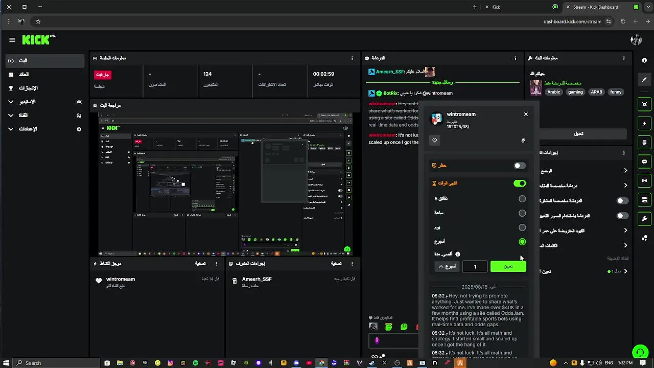This screenshot has width=654, height=368.
Task: Open the week unit dropdown in the timeout form
Action: click(447, 266)
